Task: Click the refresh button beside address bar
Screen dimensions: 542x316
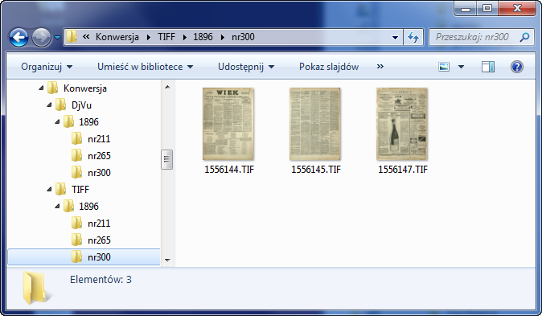Action: [x=413, y=37]
